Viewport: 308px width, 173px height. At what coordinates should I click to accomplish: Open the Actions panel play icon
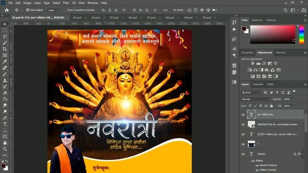coord(234,29)
